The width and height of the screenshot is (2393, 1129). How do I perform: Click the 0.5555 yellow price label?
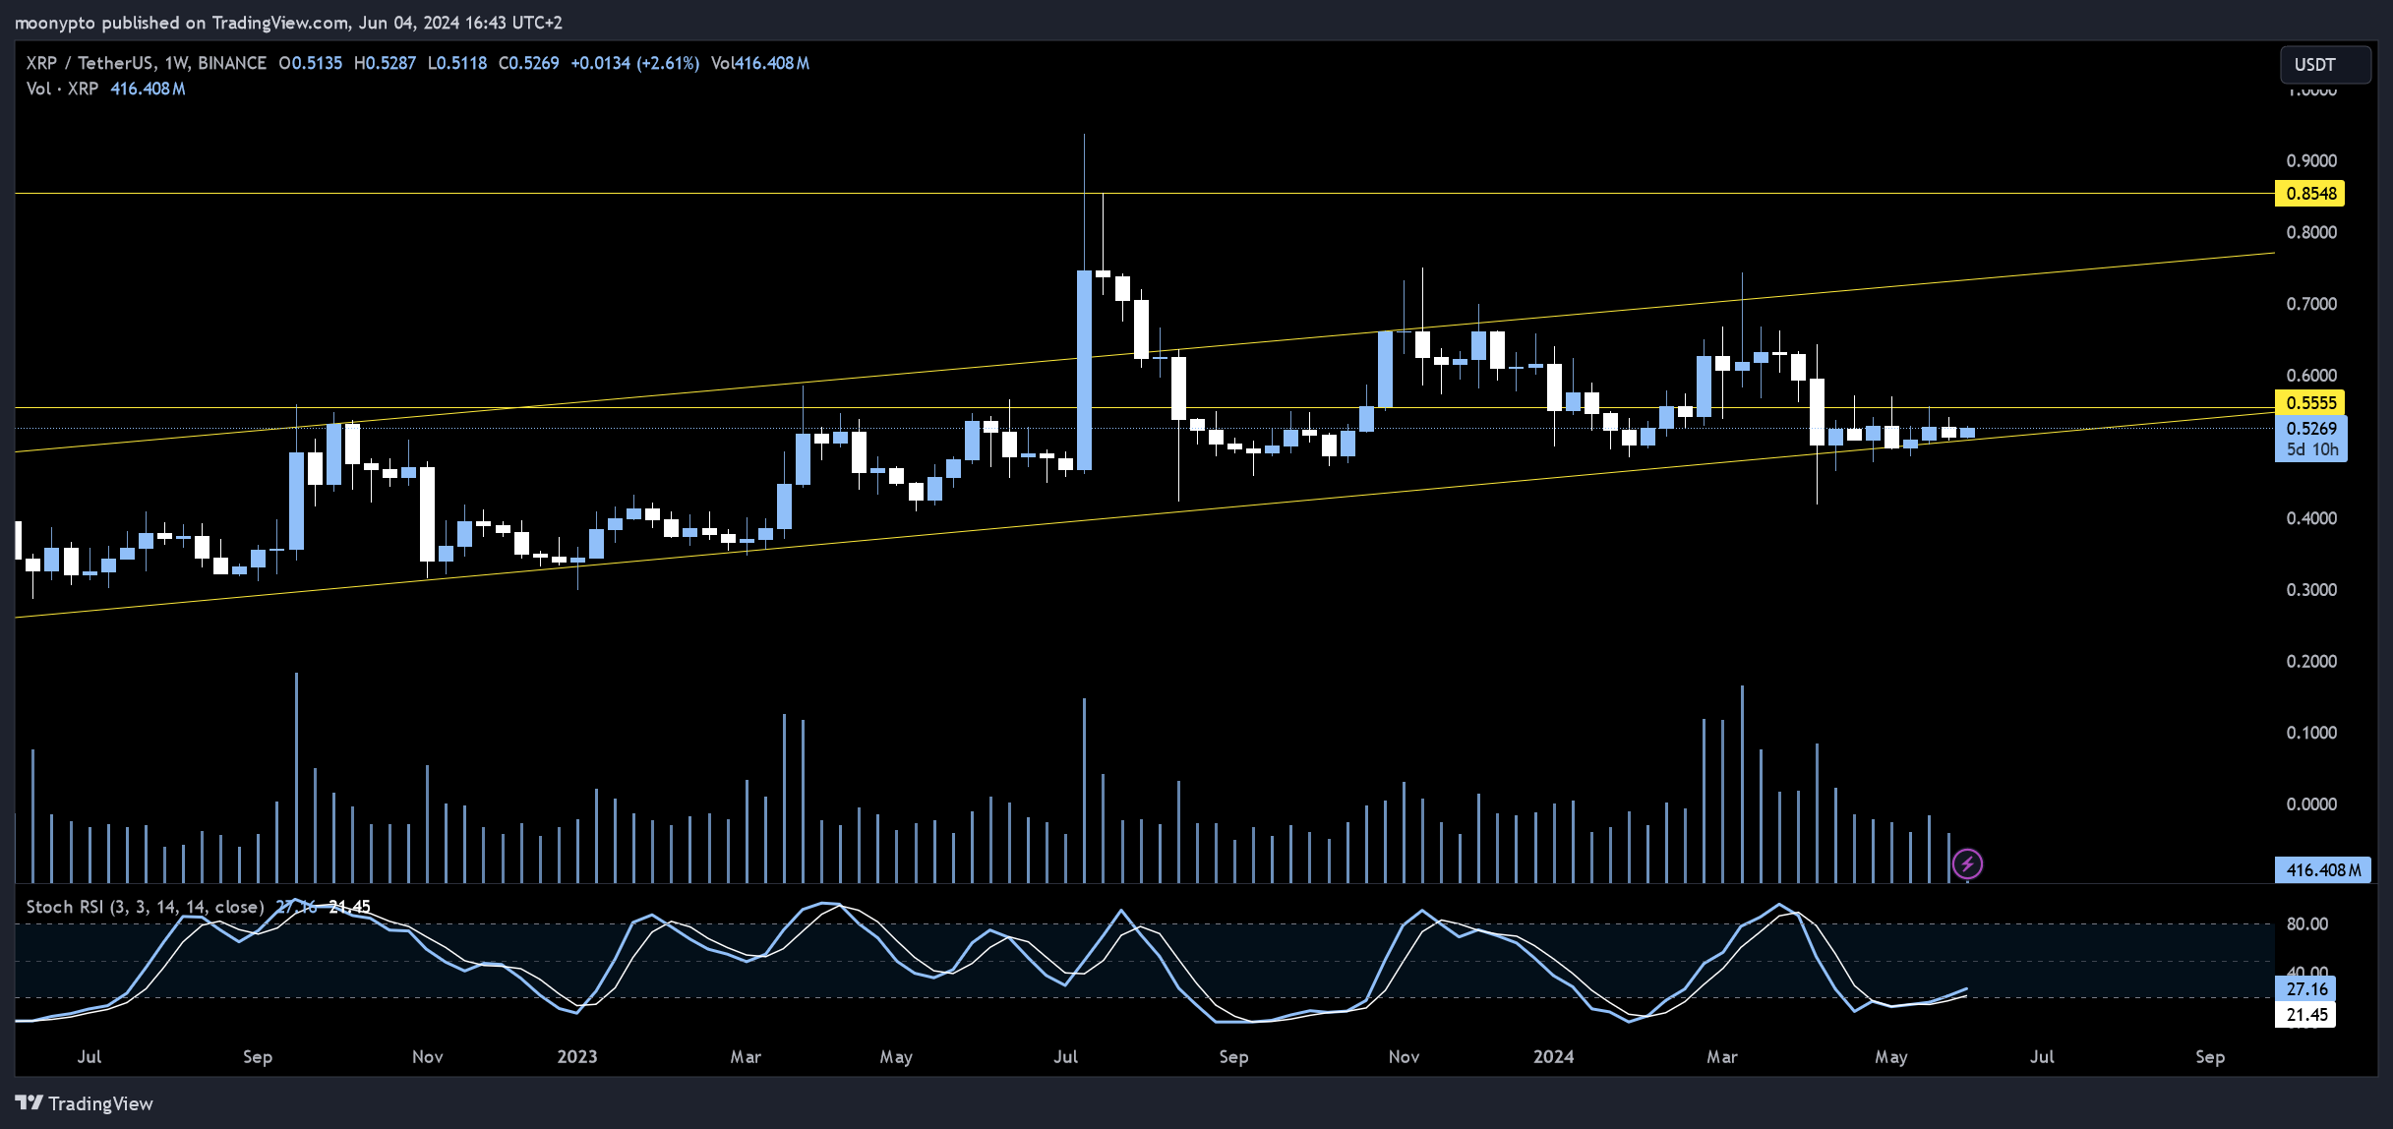pos(2309,403)
